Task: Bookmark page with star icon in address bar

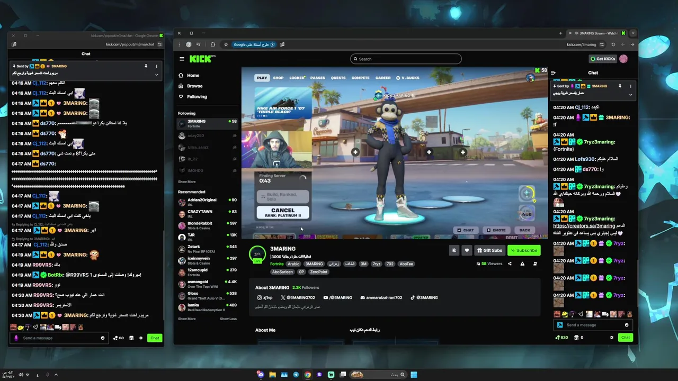Action: coord(226,44)
